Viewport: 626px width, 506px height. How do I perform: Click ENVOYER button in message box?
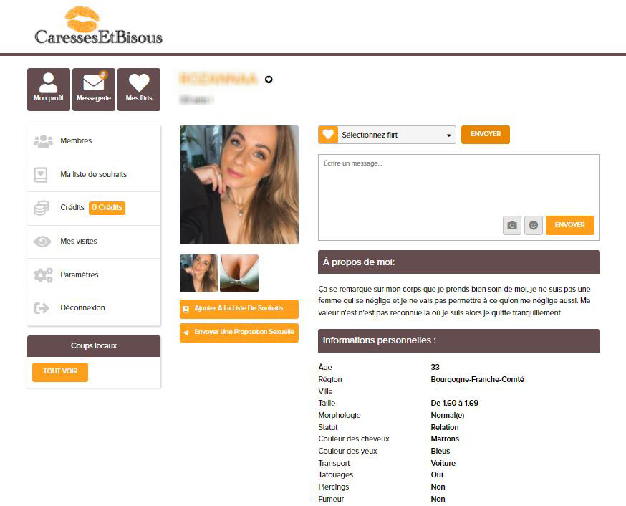click(569, 225)
